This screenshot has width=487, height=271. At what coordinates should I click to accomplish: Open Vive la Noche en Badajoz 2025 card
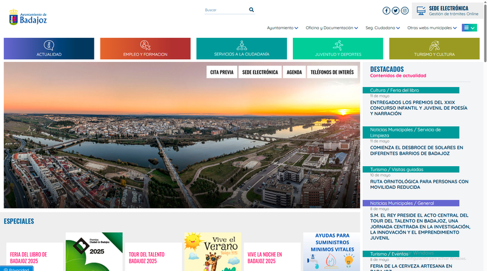coord(272,258)
